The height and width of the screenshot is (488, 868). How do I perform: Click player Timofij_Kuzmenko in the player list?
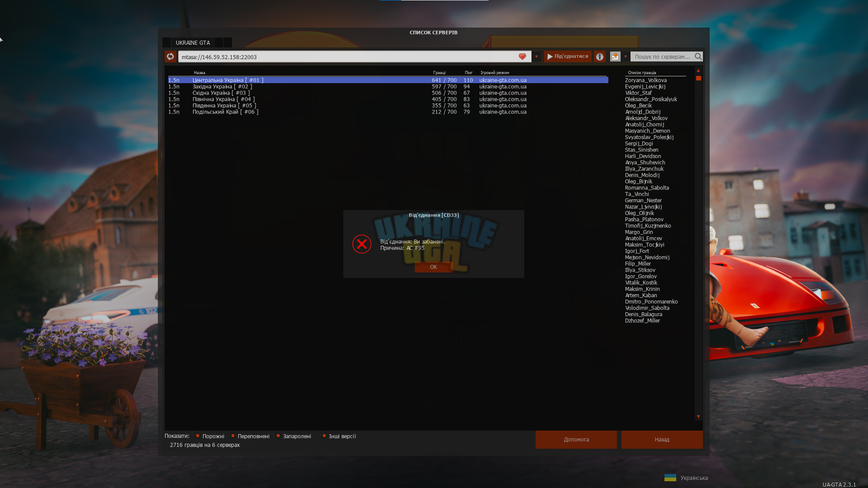pyautogui.click(x=648, y=225)
